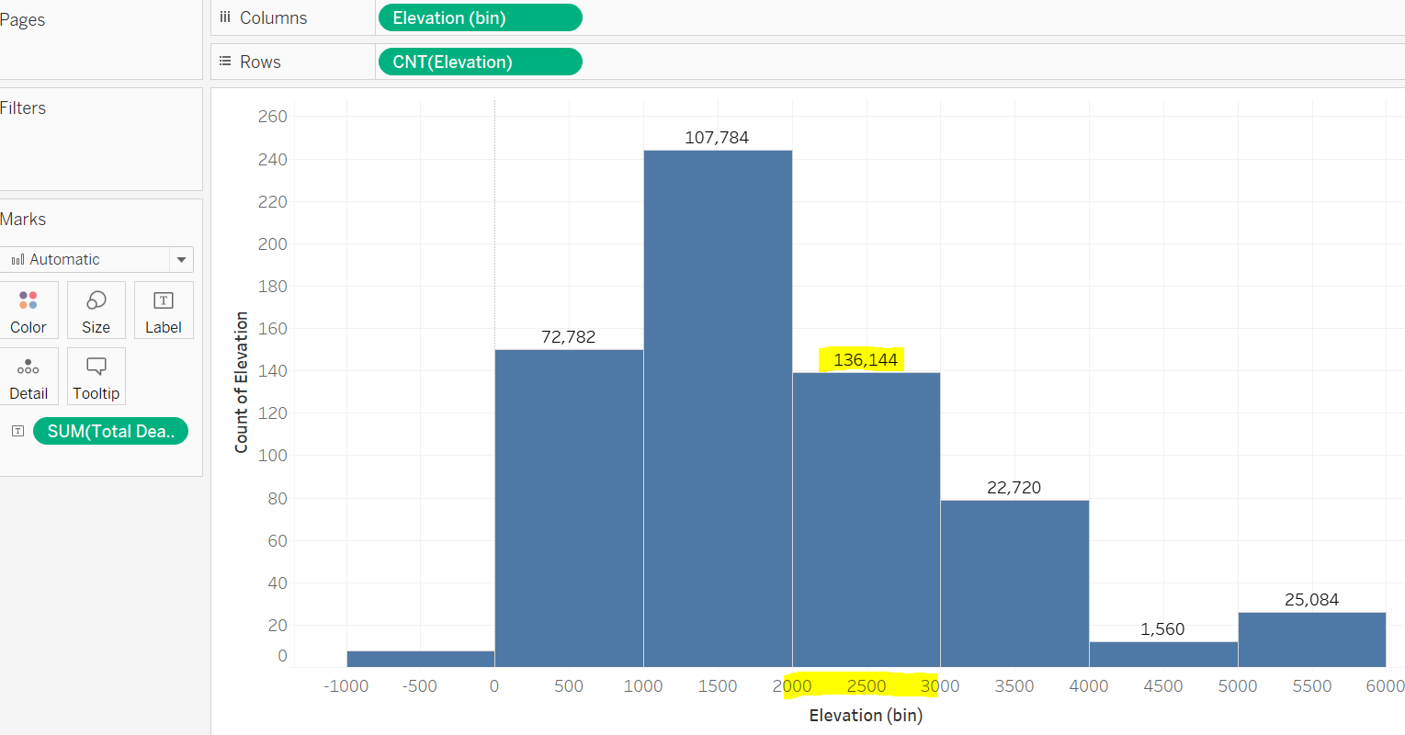Select the SUM(Total Dea..) pill
Viewport: 1405px width, 735px height.
[x=110, y=430]
